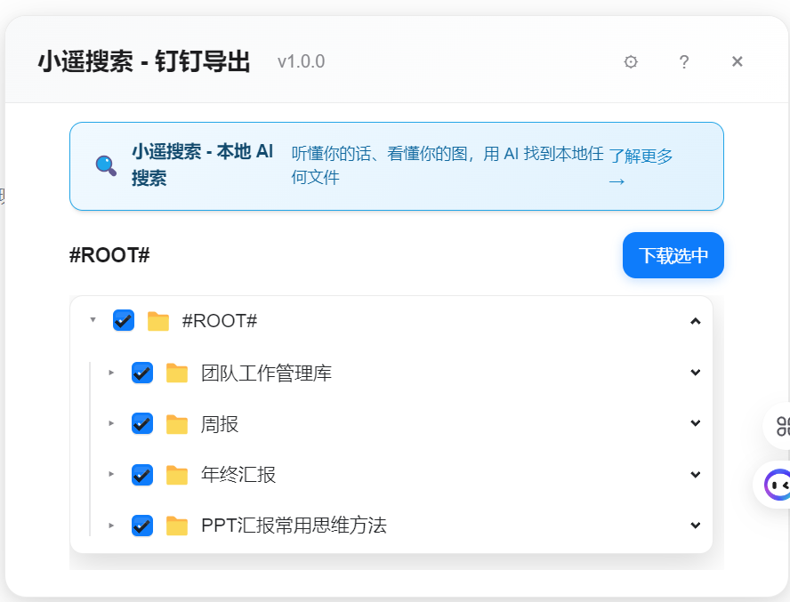This screenshot has width=790, height=602.
Task: Expand the 周报 row chevron on right
Action: pos(696,424)
